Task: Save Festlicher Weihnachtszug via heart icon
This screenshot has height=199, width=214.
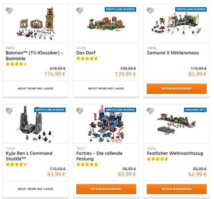Action: point(150,111)
